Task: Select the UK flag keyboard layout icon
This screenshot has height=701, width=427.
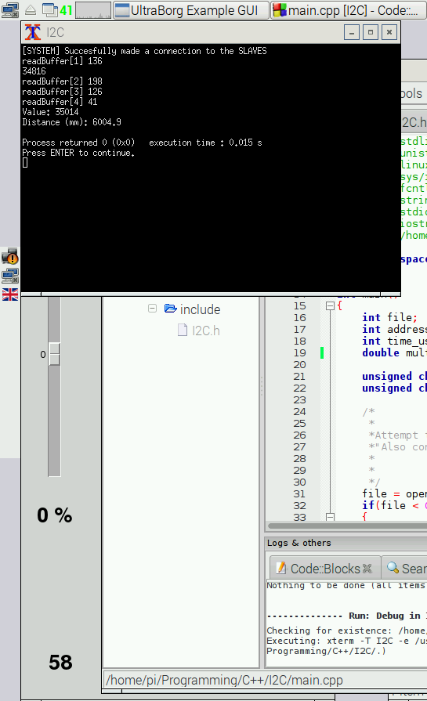Action: [10, 294]
